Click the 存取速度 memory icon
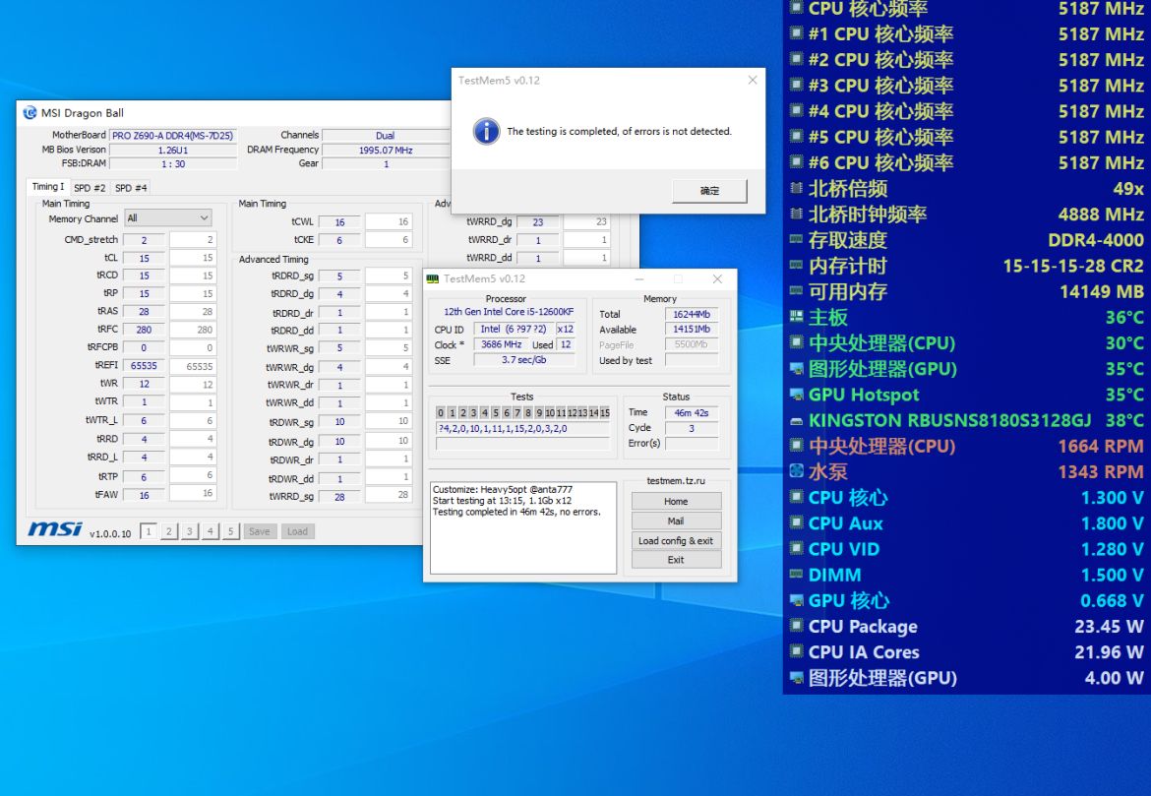The height and width of the screenshot is (796, 1151). [x=796, y=239]
